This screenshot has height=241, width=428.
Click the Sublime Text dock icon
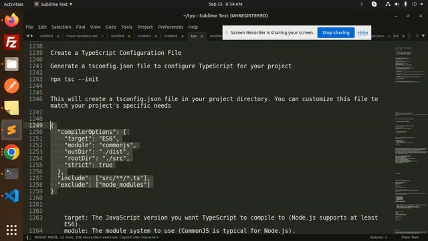coord(11,130)
